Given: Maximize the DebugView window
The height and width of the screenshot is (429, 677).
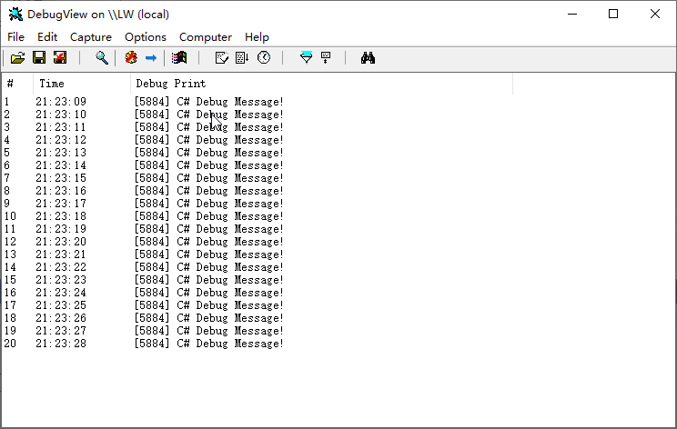Looking at the screenshot, I should point(613,15).
